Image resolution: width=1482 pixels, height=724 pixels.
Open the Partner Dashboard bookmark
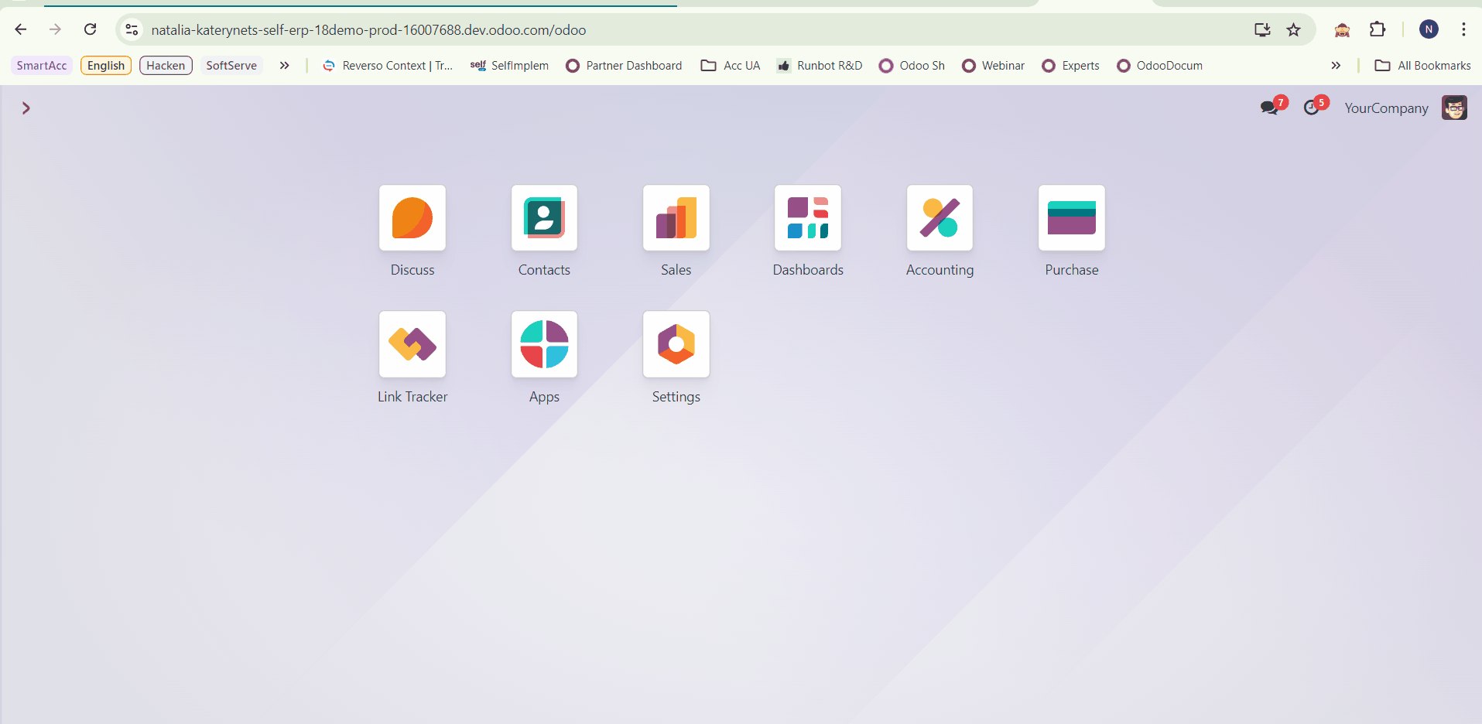[x=625, y=66]
